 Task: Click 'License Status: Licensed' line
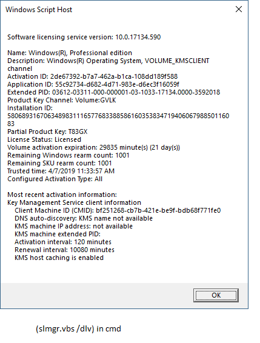pos(44,139)
